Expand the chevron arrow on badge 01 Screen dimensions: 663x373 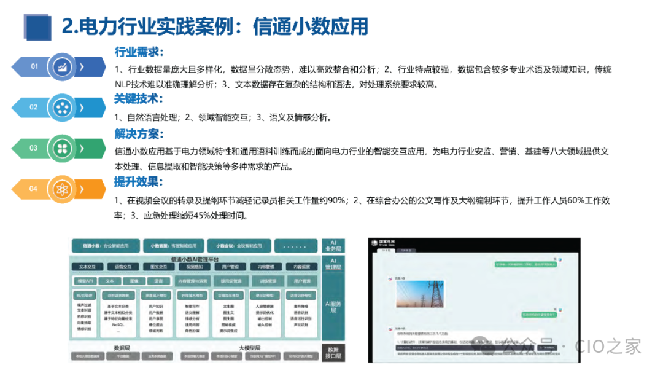click(82, 67)
